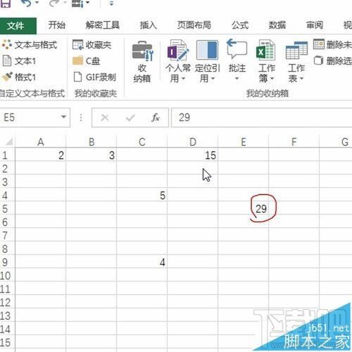Image resolution: width=352 pixels, height=352 pixels.
Task: Switch to the 页面布局 ribbon tab
Action: pyautogui.click(x=194, y=25)
